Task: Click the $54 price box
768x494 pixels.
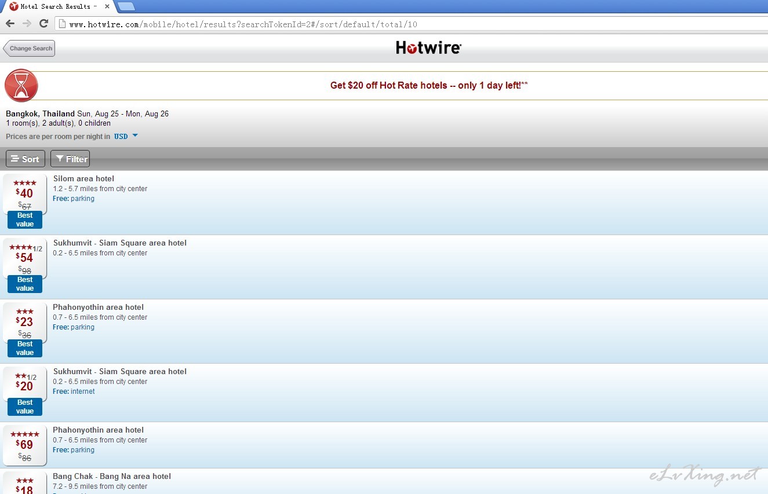Action: point(25,258)
